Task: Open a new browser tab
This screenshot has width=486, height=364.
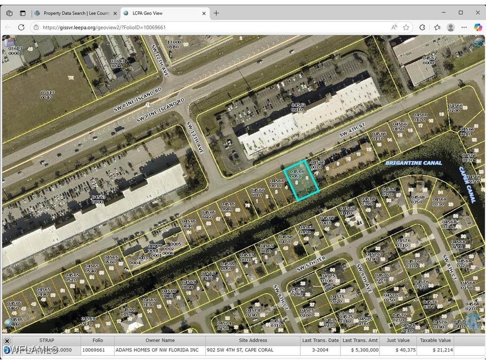Action: [216, 13]
